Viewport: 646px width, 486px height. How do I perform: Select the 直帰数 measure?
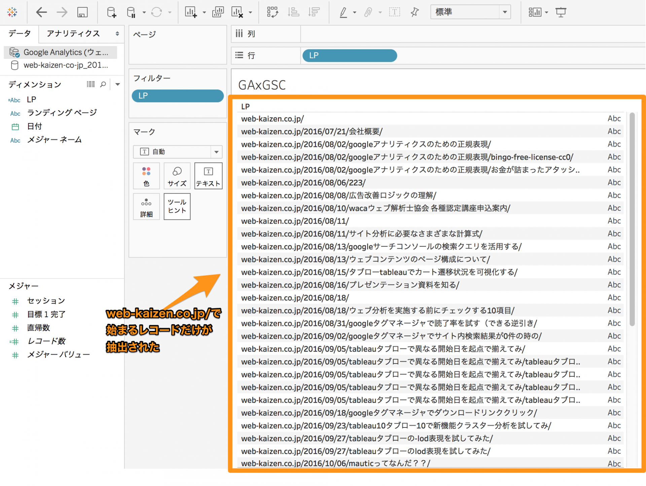point(38,328)
